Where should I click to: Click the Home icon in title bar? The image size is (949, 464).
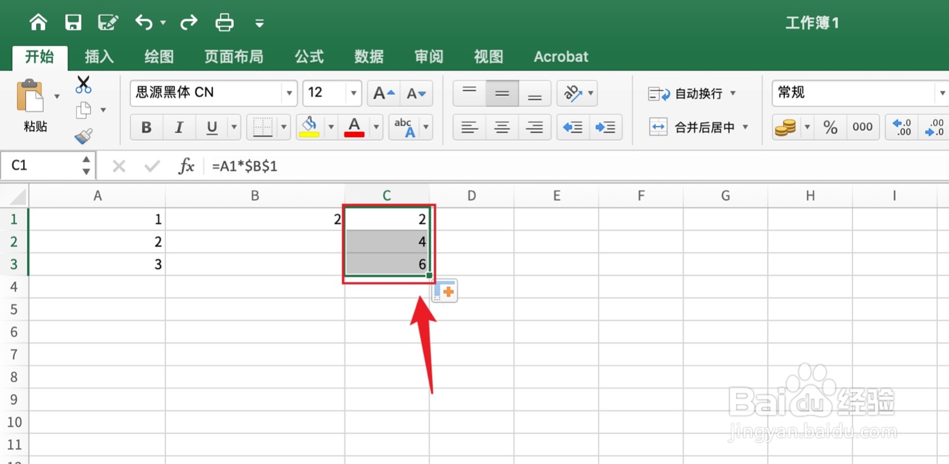click(38, 23)
